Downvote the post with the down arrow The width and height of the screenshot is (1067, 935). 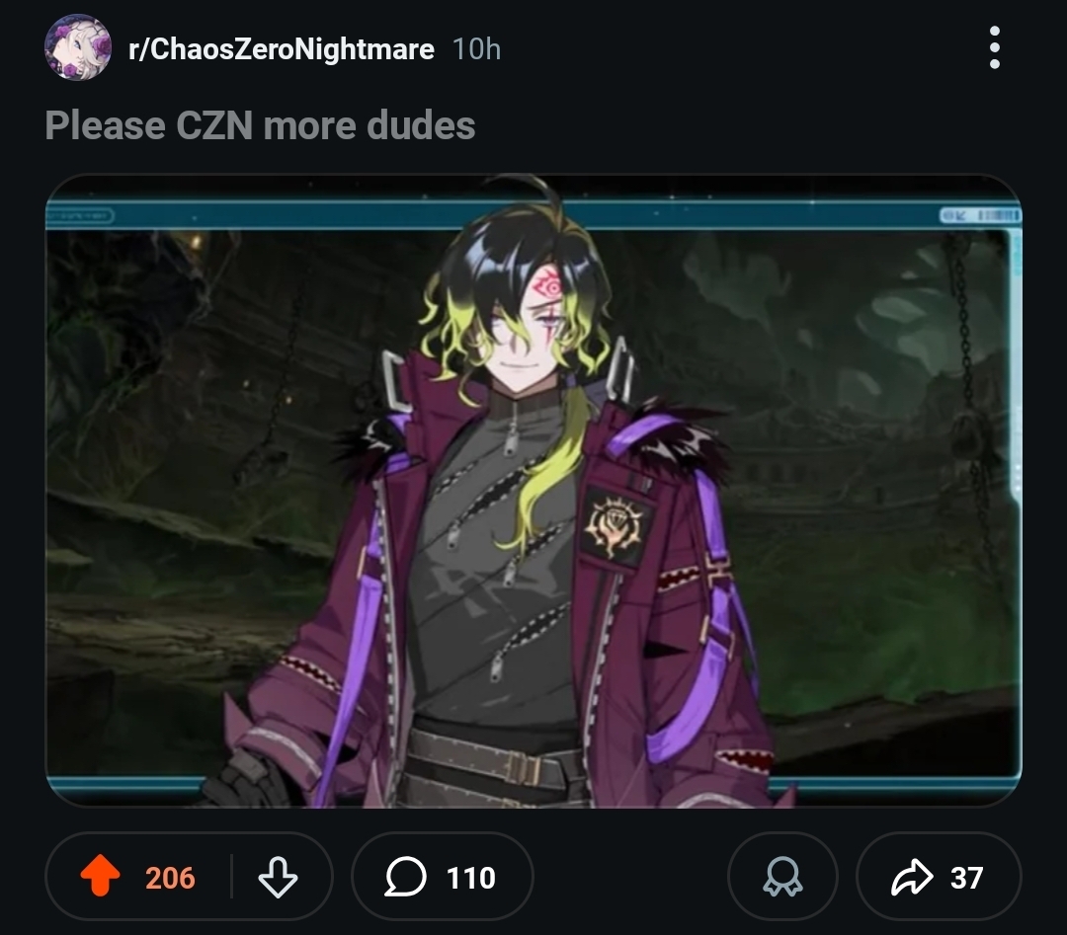[278, 877]
